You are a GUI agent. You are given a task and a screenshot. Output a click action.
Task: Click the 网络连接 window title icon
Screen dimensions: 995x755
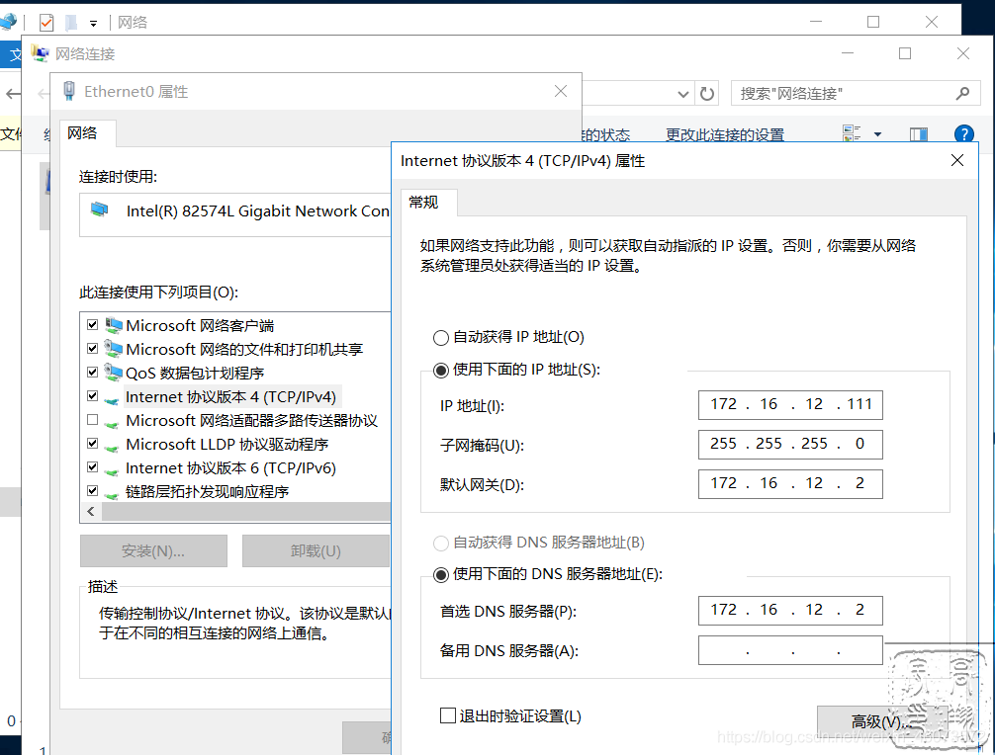point(41,54)
